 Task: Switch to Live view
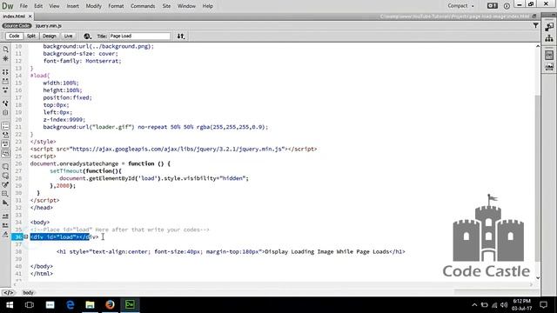coord(68,37)
